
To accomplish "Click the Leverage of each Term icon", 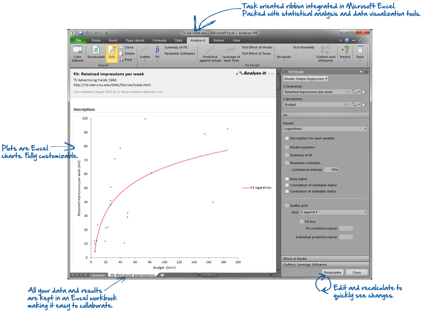I will pyautogui.click(x=232, y=53).
